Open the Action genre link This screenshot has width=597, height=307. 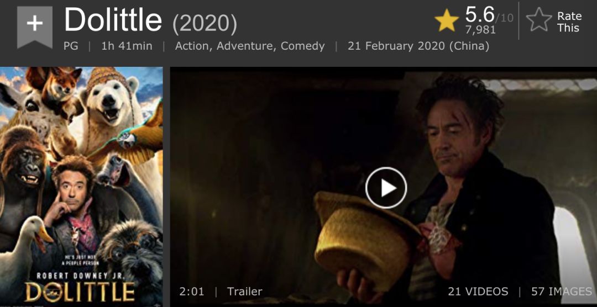pos(192,46)
